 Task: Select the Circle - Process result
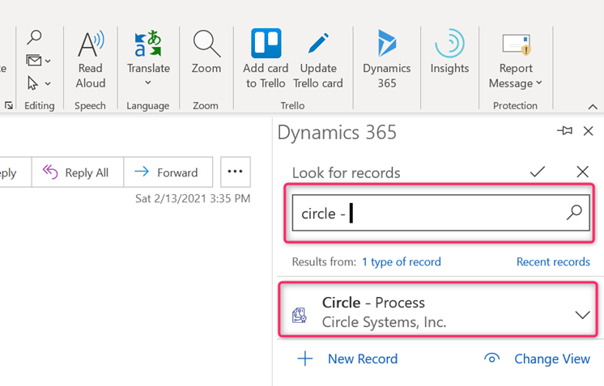(x=438, y=310)
